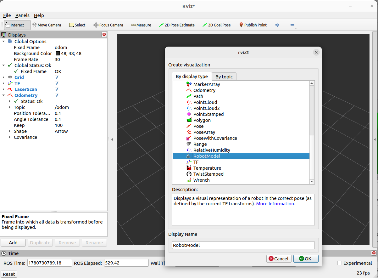
Task: Click the Background Color swatch
Action: tap(58, 54)
